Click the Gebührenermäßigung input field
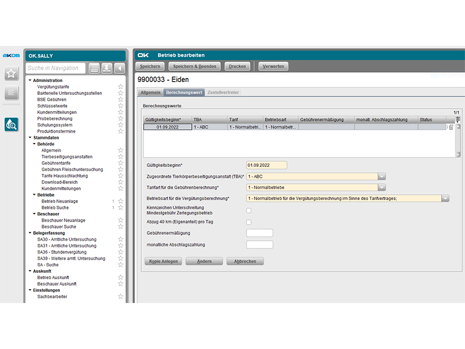This screenshot has height=349, width=465. tap(259, 233)
